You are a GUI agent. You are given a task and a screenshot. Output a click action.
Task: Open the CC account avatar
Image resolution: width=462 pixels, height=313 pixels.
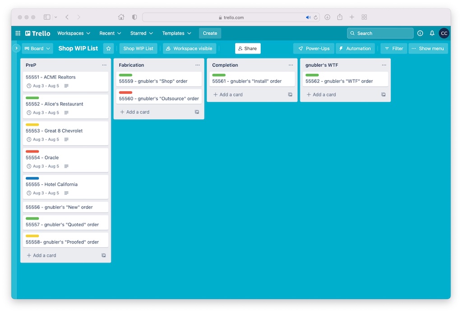tap(444, 33)
